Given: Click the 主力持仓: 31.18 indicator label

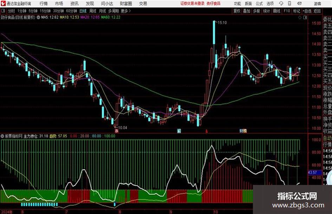Looking at the screenshot, I should tap(36, 136).
